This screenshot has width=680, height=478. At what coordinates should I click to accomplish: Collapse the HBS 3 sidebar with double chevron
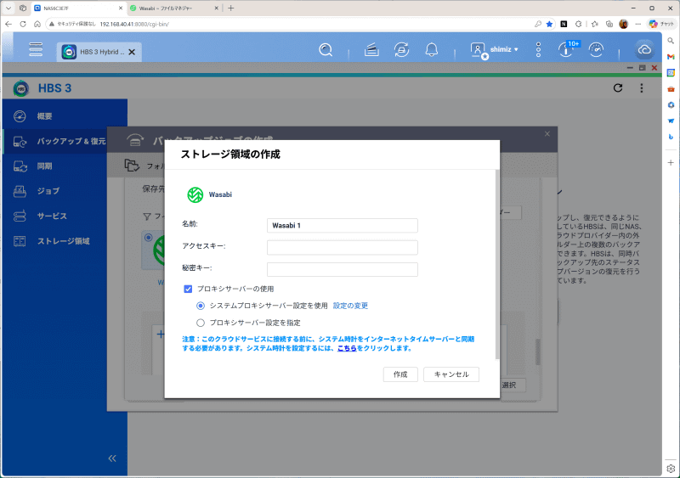(x=112, y=458)
